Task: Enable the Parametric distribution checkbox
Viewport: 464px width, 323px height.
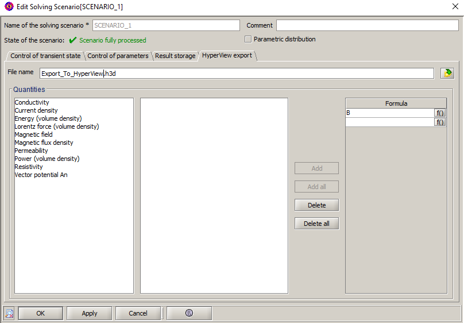Action: click(248, 39)
